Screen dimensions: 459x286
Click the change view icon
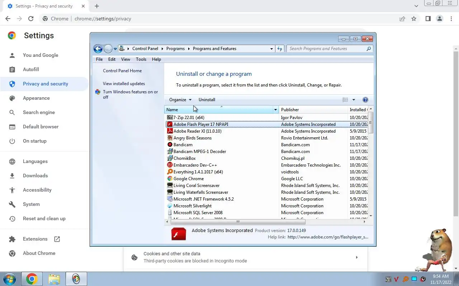[x=345, y=100]
